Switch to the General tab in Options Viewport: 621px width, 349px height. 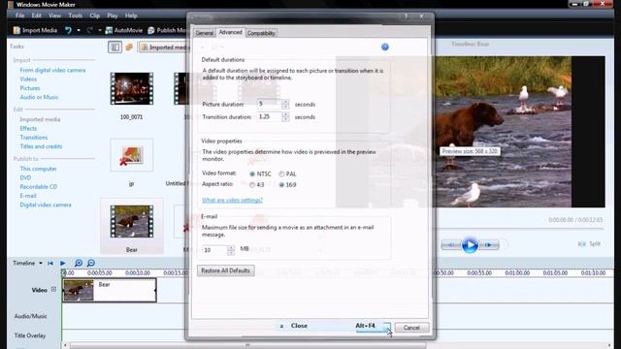click(205, 33)
